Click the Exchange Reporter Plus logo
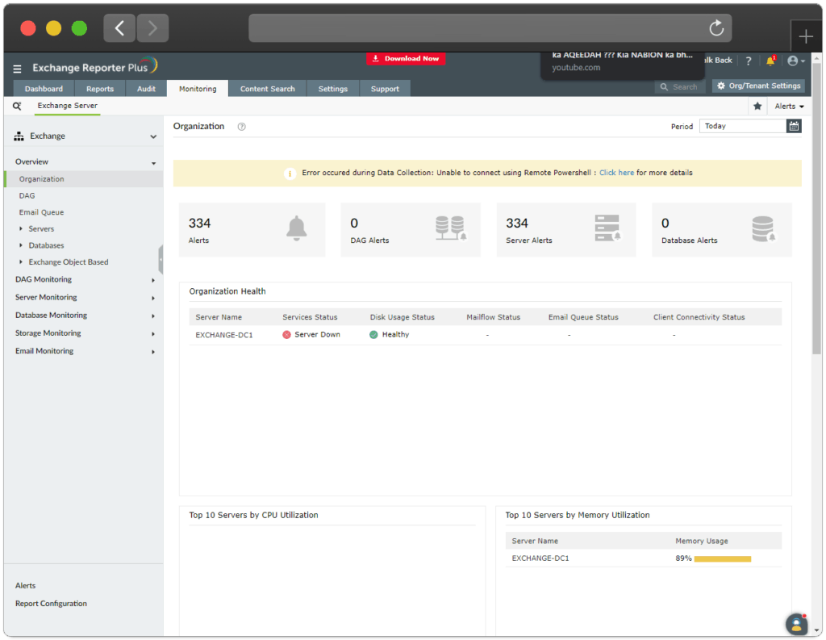Screen dimensions: 826x640 (95, 66)
